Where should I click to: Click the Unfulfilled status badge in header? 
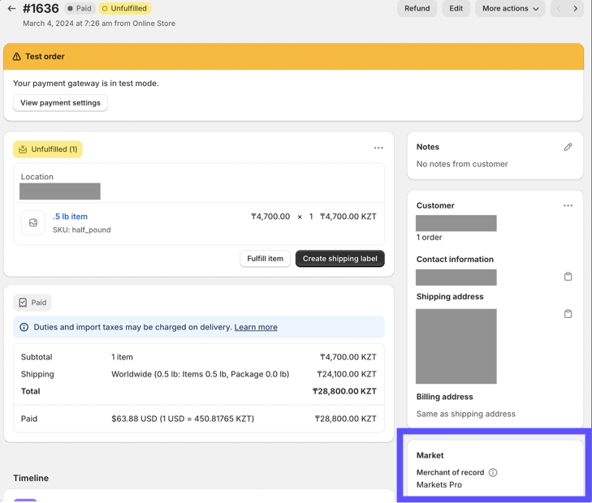click(x=124, y=8)
